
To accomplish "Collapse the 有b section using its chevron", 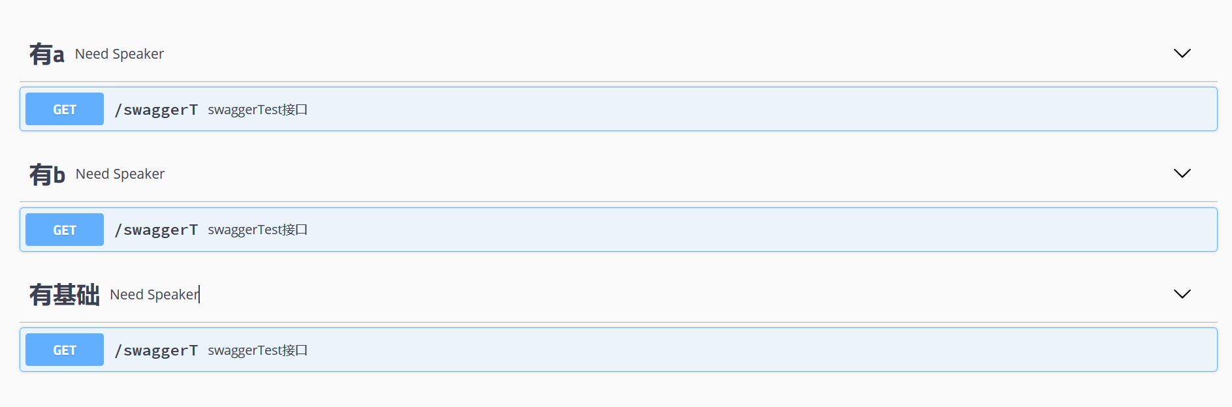I will pyautogui.click(x=1182, y=173).
